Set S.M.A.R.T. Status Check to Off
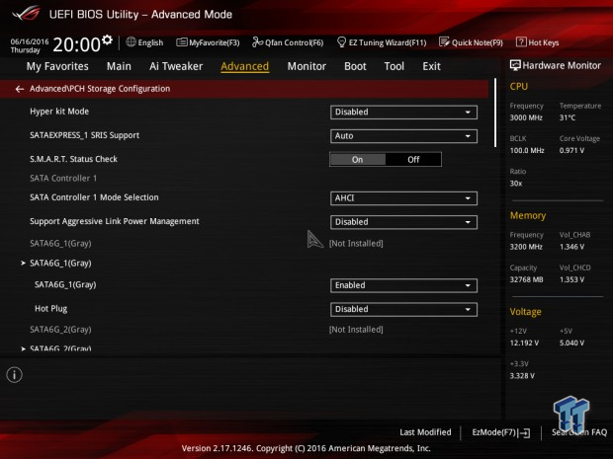 413,160
